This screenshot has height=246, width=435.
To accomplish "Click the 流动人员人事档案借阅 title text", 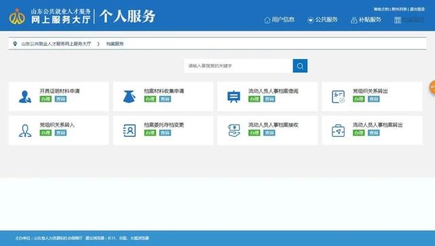I will (x=273, y=91).
